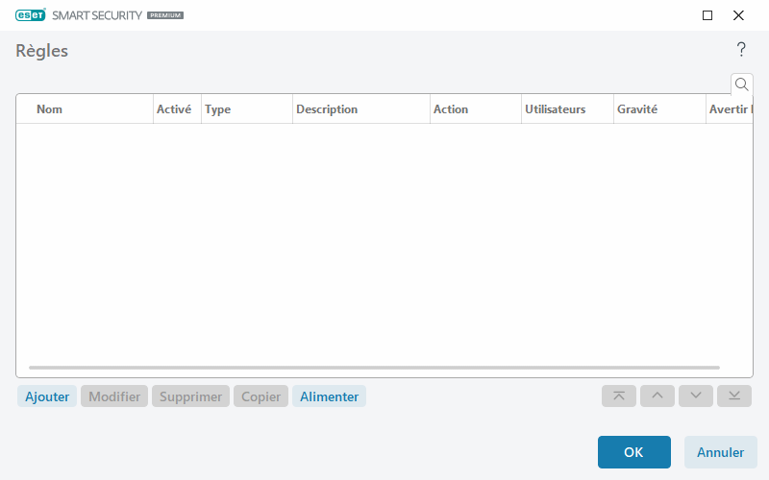Move rule to top arrow button
Screen dimensions: 769x480
[x=619, y=396]
